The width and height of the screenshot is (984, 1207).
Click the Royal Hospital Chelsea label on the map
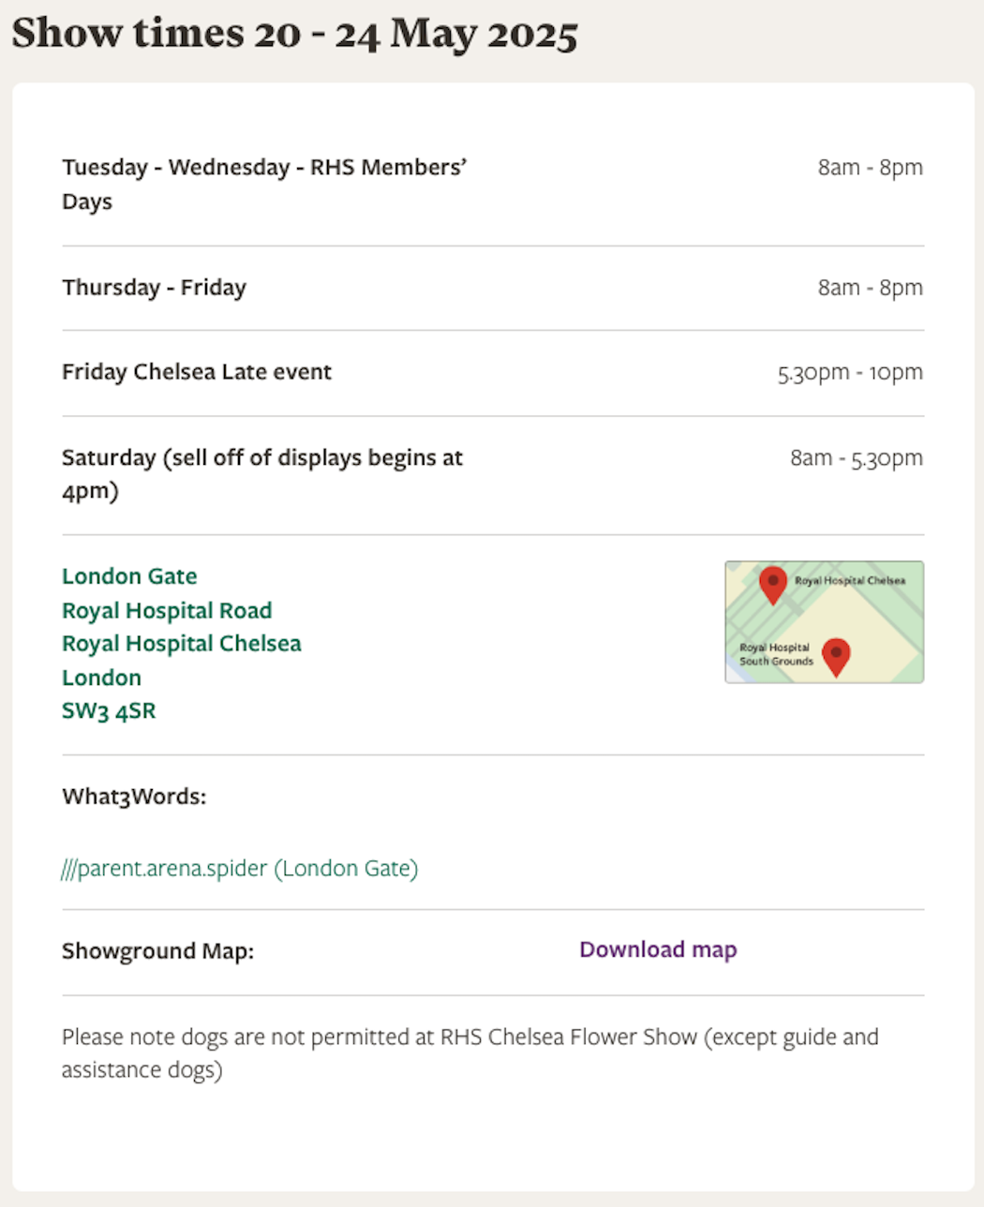851,581
